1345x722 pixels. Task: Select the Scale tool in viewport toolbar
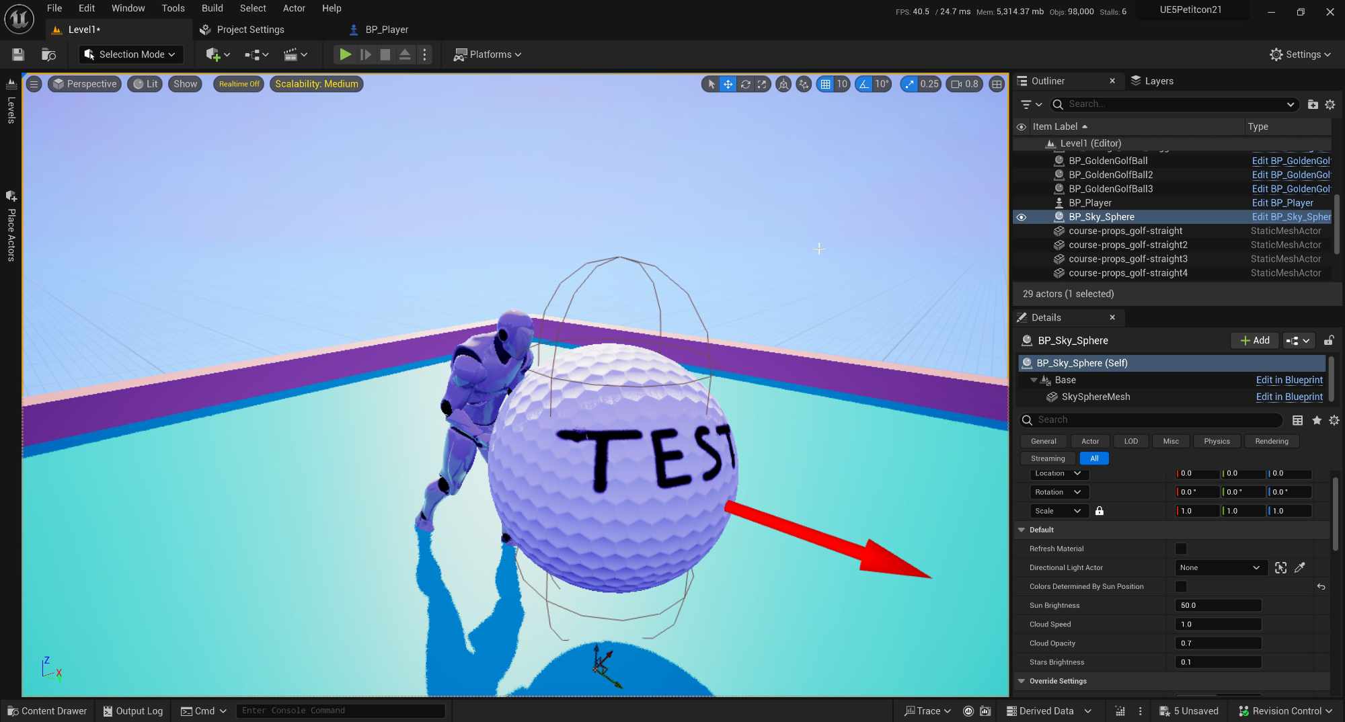761,84
